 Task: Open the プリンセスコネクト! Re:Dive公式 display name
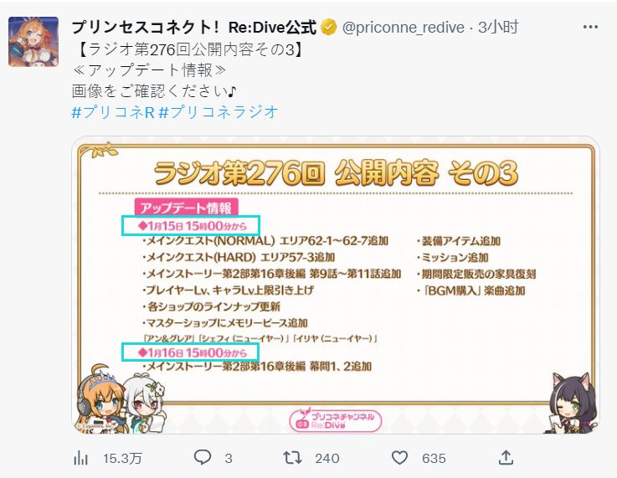(x=194, y=27)
